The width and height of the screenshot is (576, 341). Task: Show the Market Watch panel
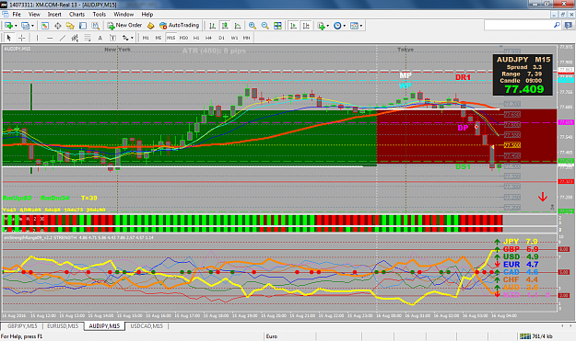tap(45, 25)
